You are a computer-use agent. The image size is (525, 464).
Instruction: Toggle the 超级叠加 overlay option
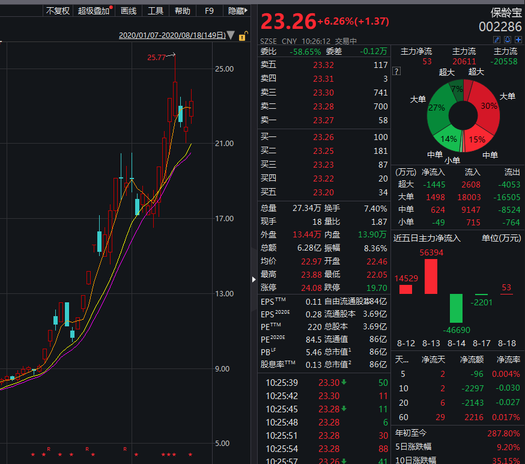pos(94,11)
